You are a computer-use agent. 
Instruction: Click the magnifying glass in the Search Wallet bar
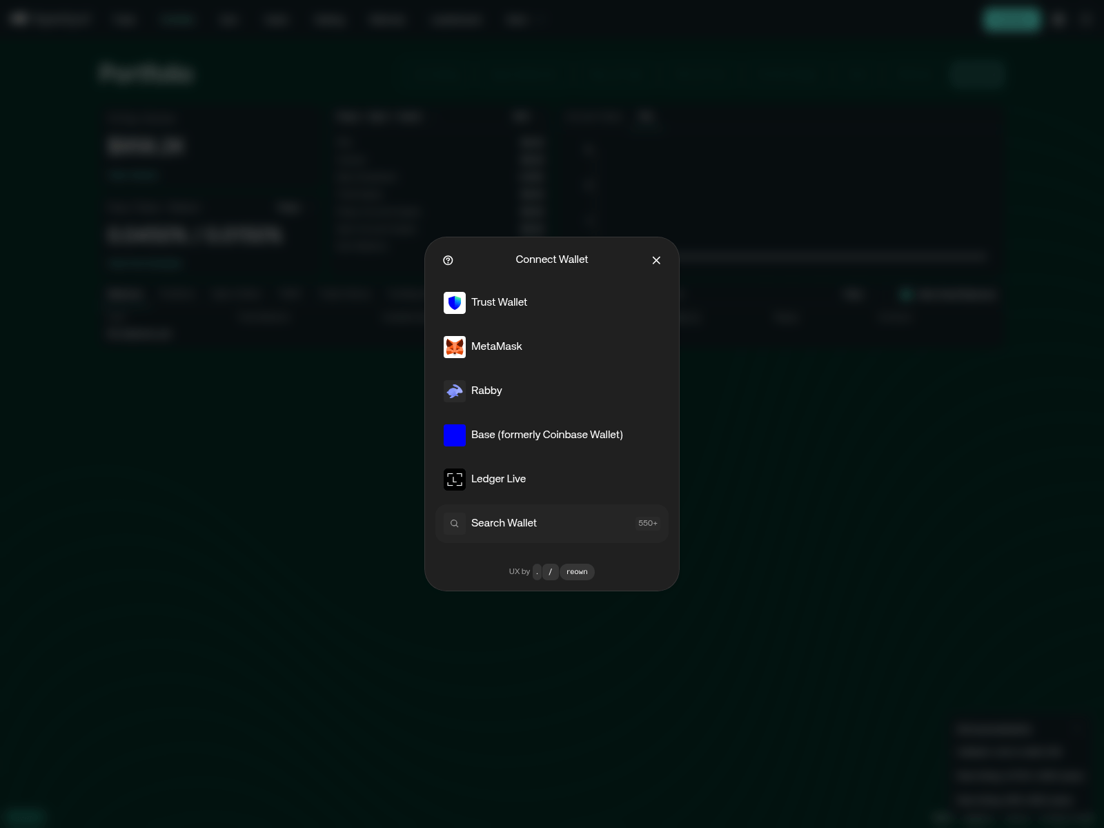pos(454,523)
